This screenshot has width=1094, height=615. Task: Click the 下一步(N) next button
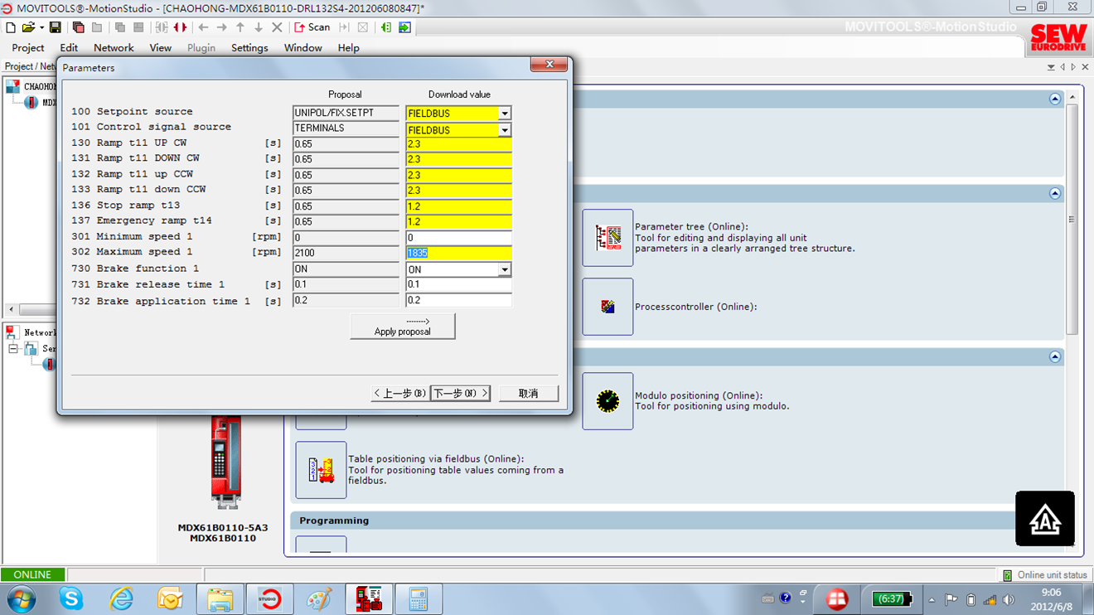pos(460,393)
